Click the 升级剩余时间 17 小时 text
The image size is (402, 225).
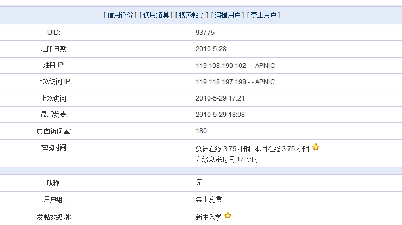(227, 159)
